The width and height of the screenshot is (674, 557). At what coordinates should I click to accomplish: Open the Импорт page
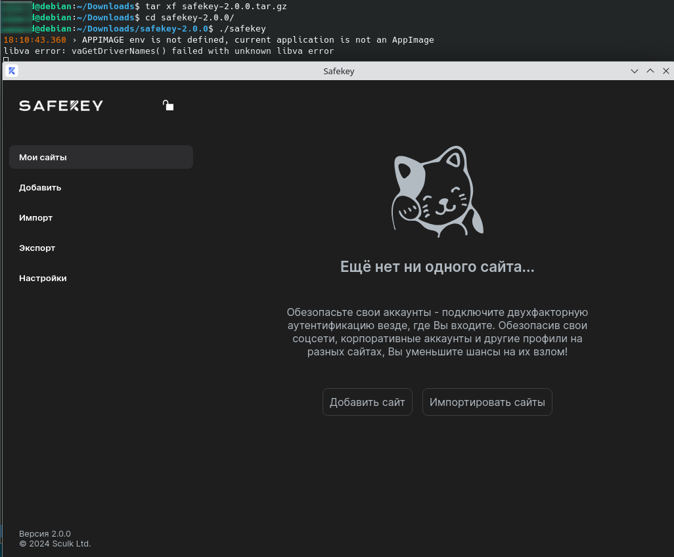(x=35, y=218)
